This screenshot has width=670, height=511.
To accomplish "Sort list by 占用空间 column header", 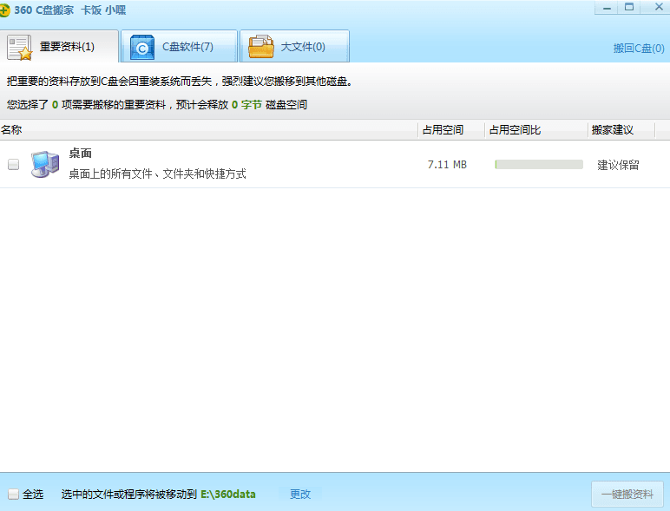I will [x=443, y=130].
